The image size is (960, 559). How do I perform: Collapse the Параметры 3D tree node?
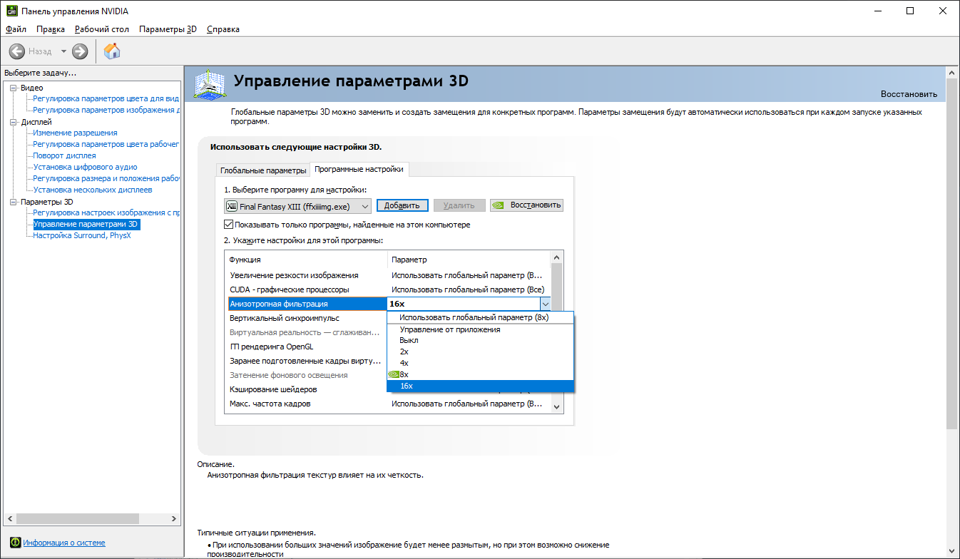point(14,202)
